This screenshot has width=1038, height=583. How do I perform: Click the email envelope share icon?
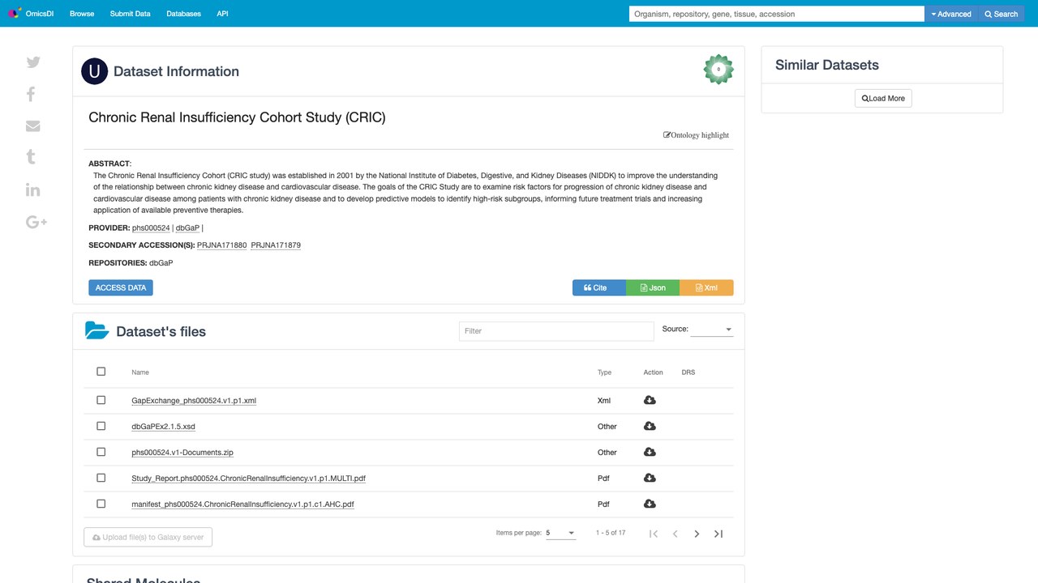pos(33,126)
